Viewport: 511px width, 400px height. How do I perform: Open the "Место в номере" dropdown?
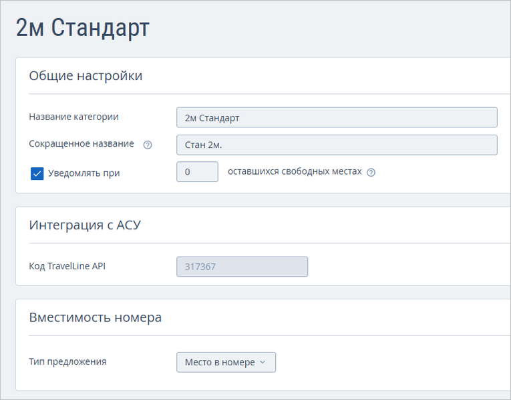pos(226,362)
